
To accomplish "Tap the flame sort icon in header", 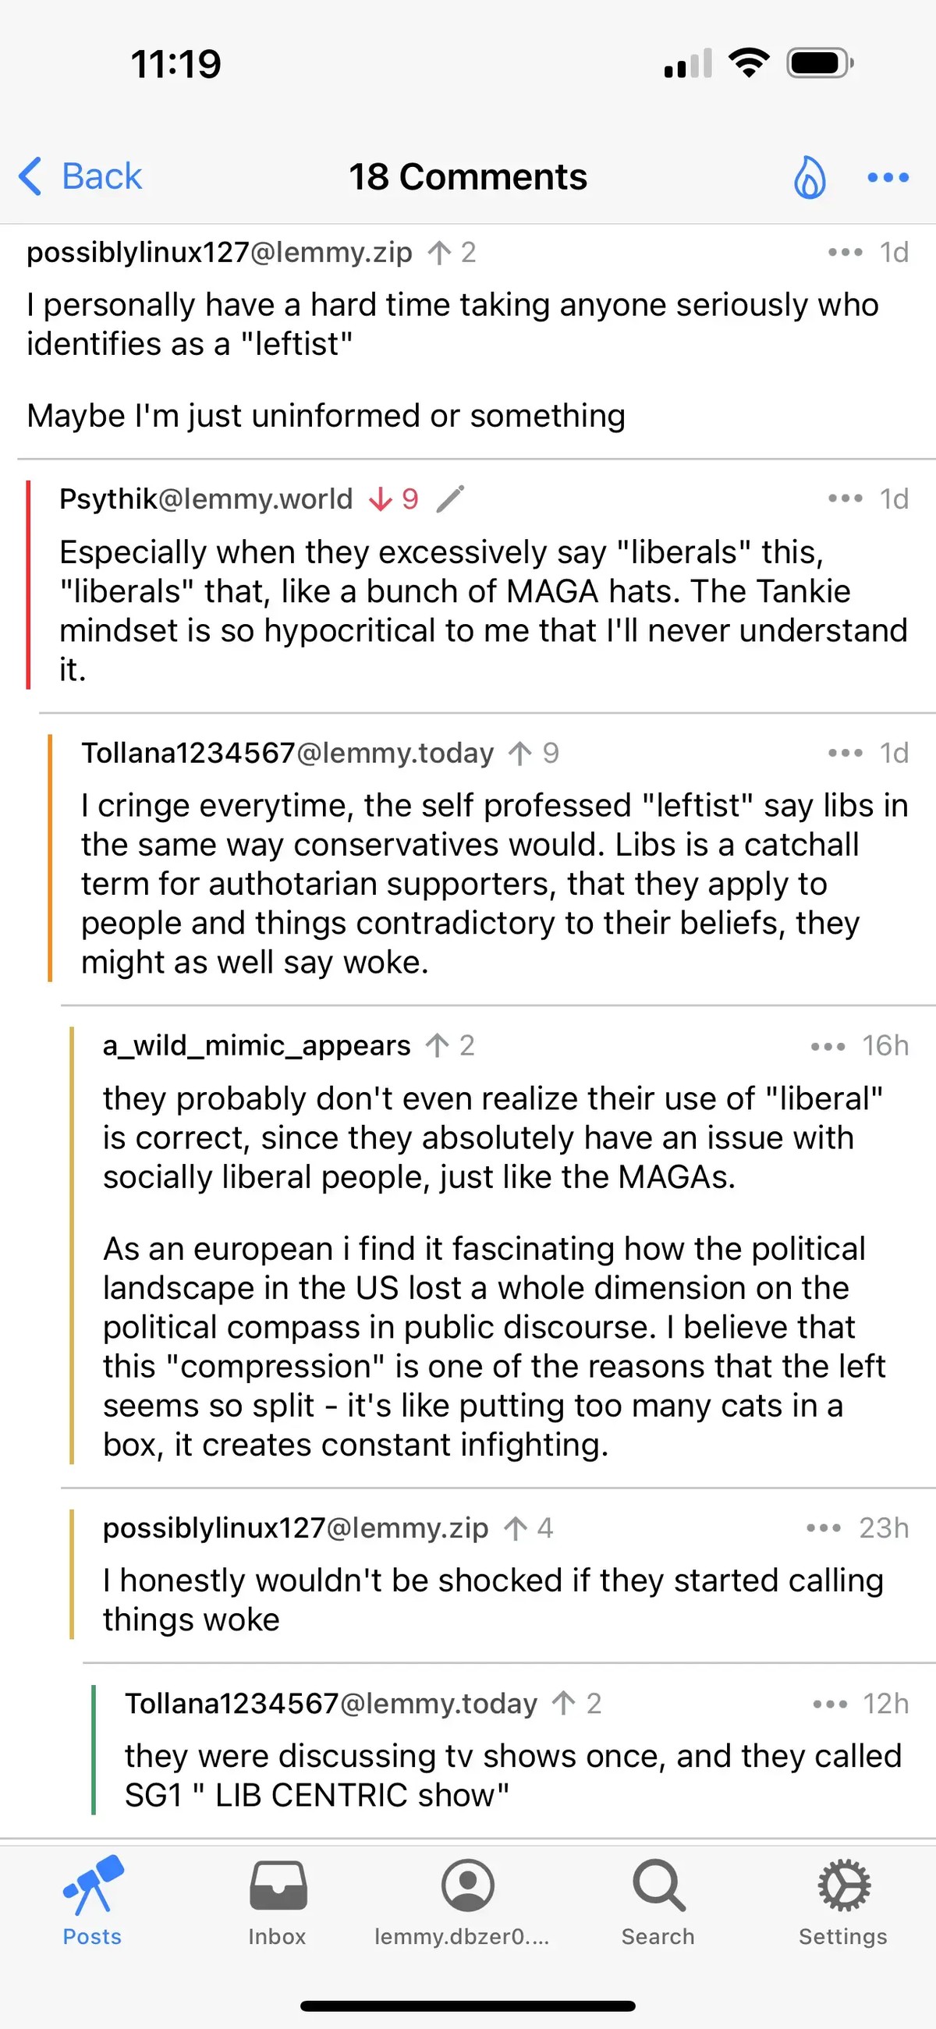I will click(x=809, y=176).
